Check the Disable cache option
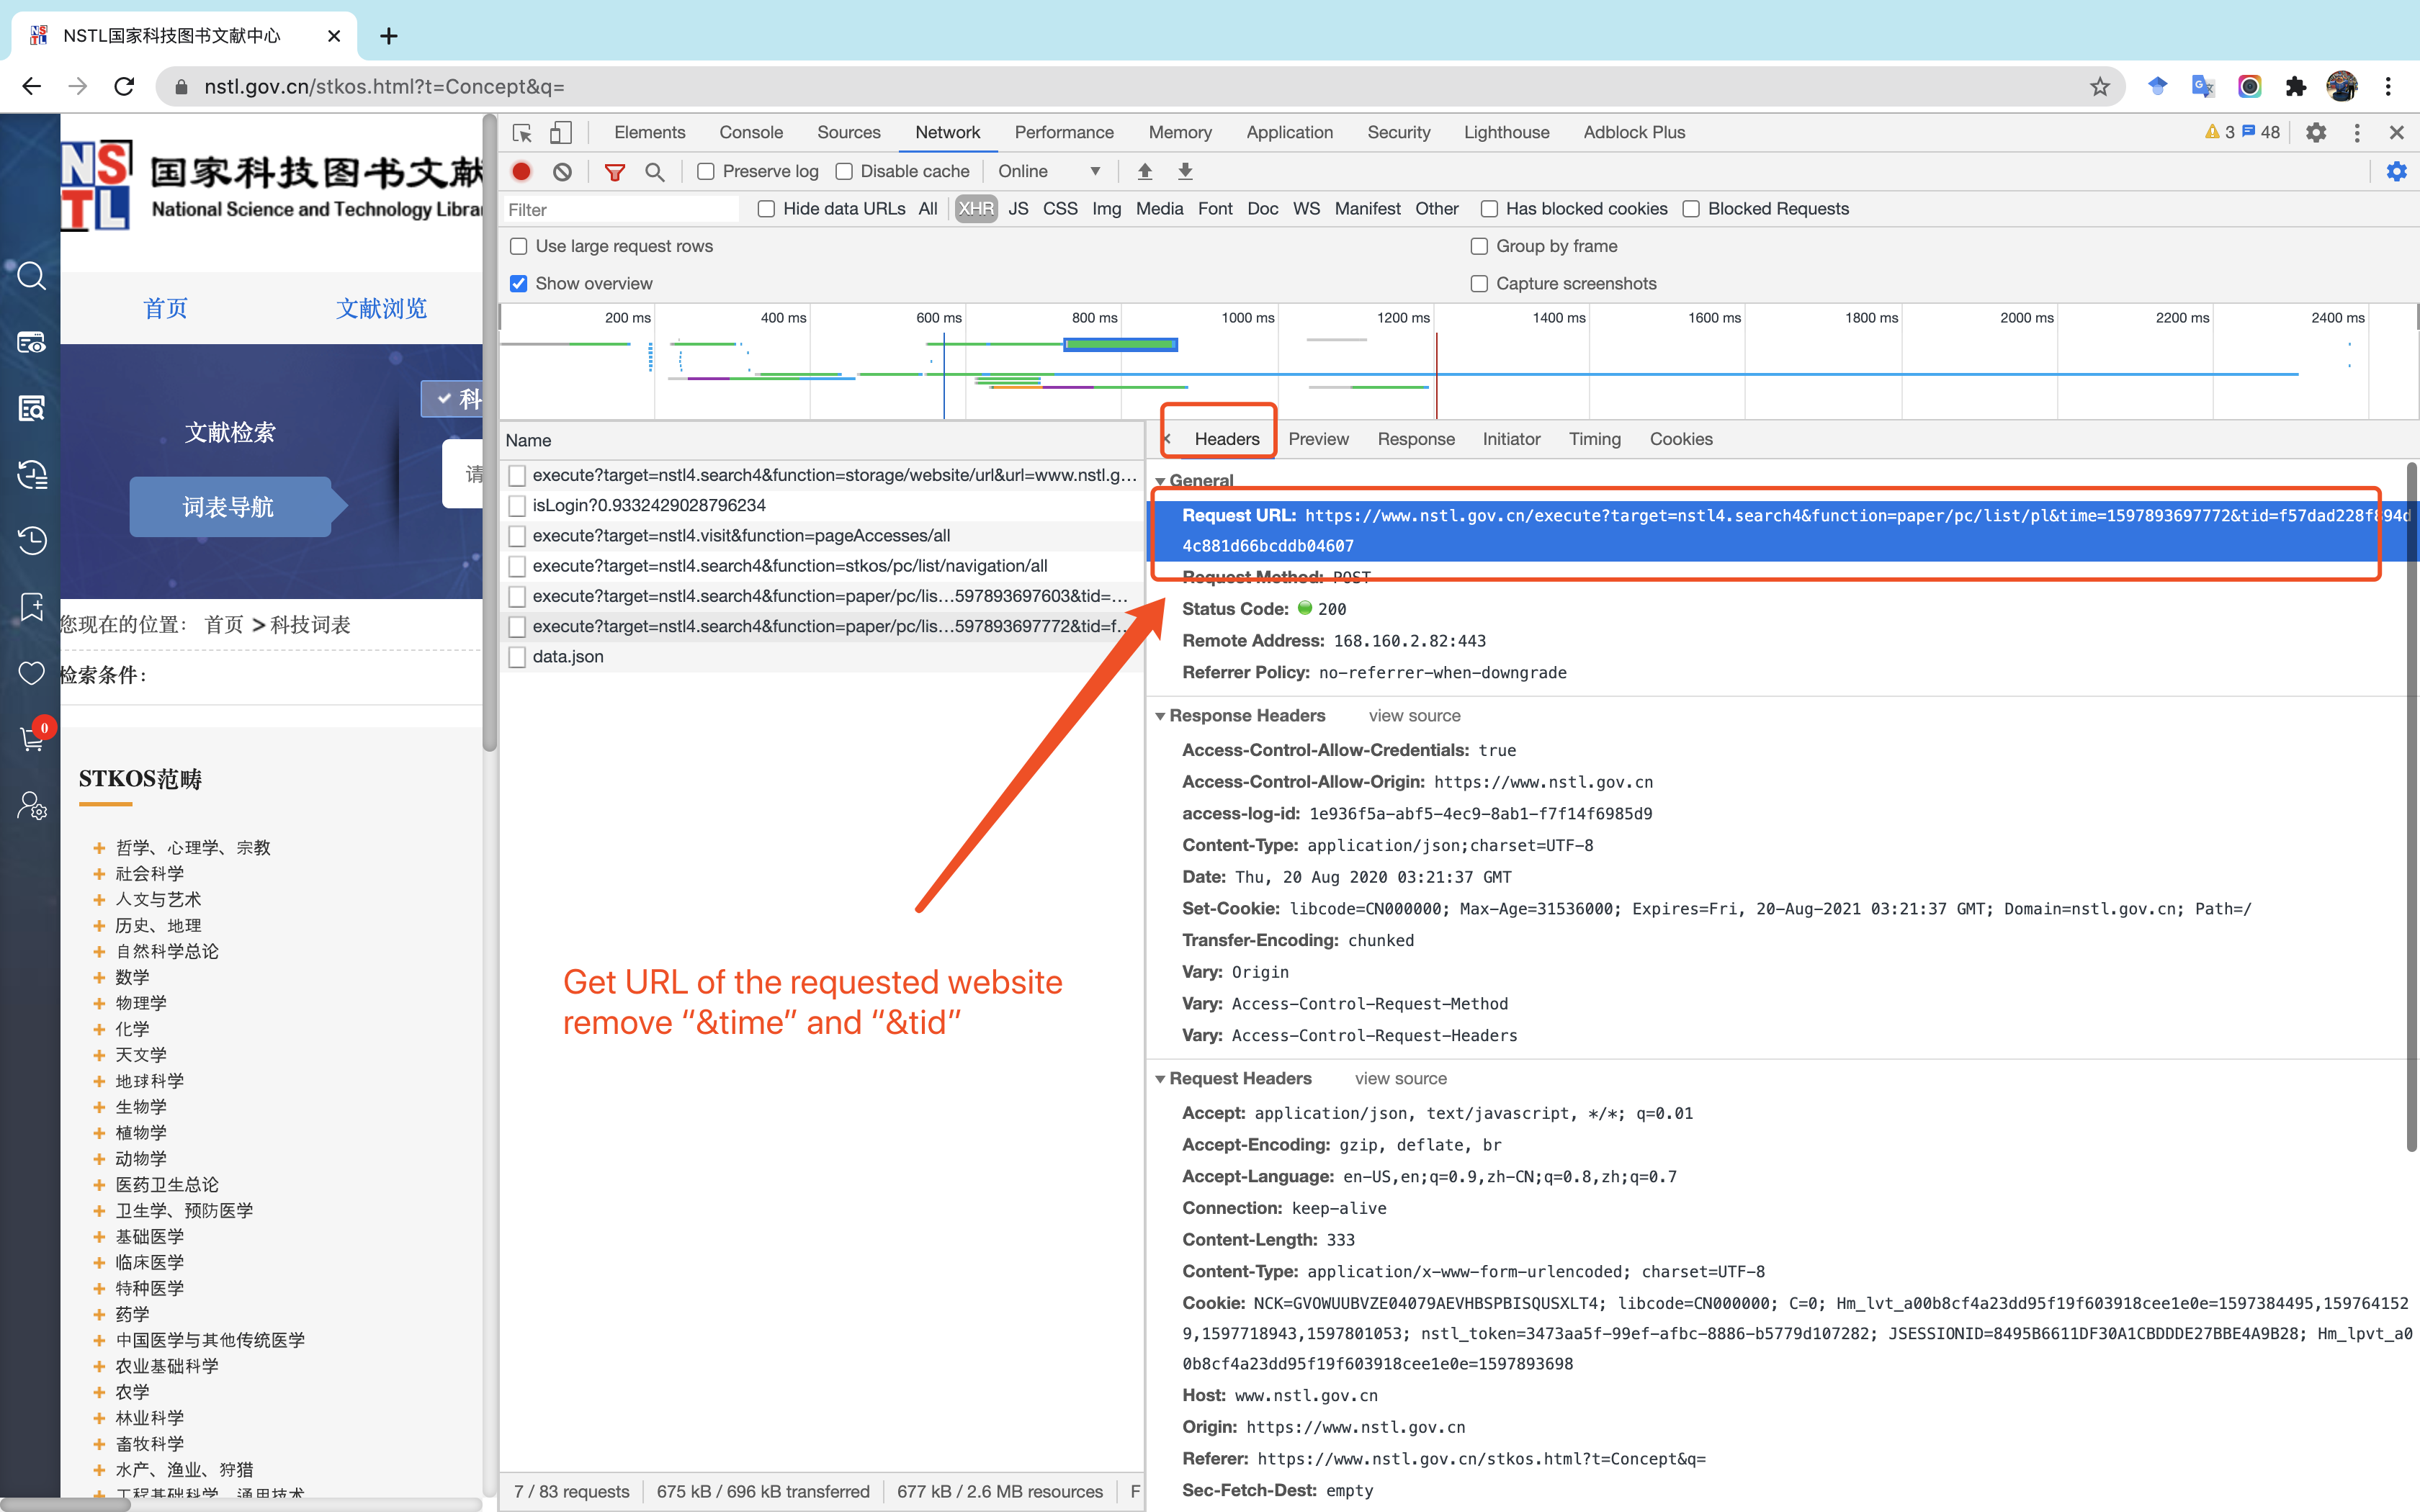This screenshot has height=1512, width=2420. click(x=844, y=172)
